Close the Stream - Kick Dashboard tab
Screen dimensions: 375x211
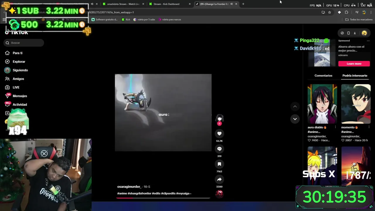pos(190,4)
